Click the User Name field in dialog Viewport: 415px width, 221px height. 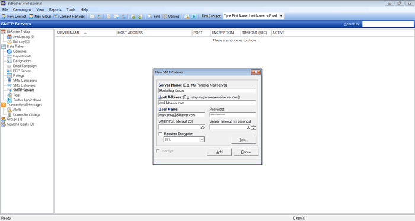click(x=181, y=115)
